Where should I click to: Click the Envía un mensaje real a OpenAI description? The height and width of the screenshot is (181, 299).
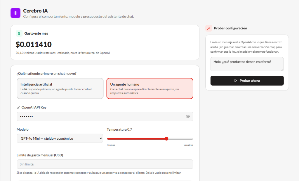[x=246, y=47]
